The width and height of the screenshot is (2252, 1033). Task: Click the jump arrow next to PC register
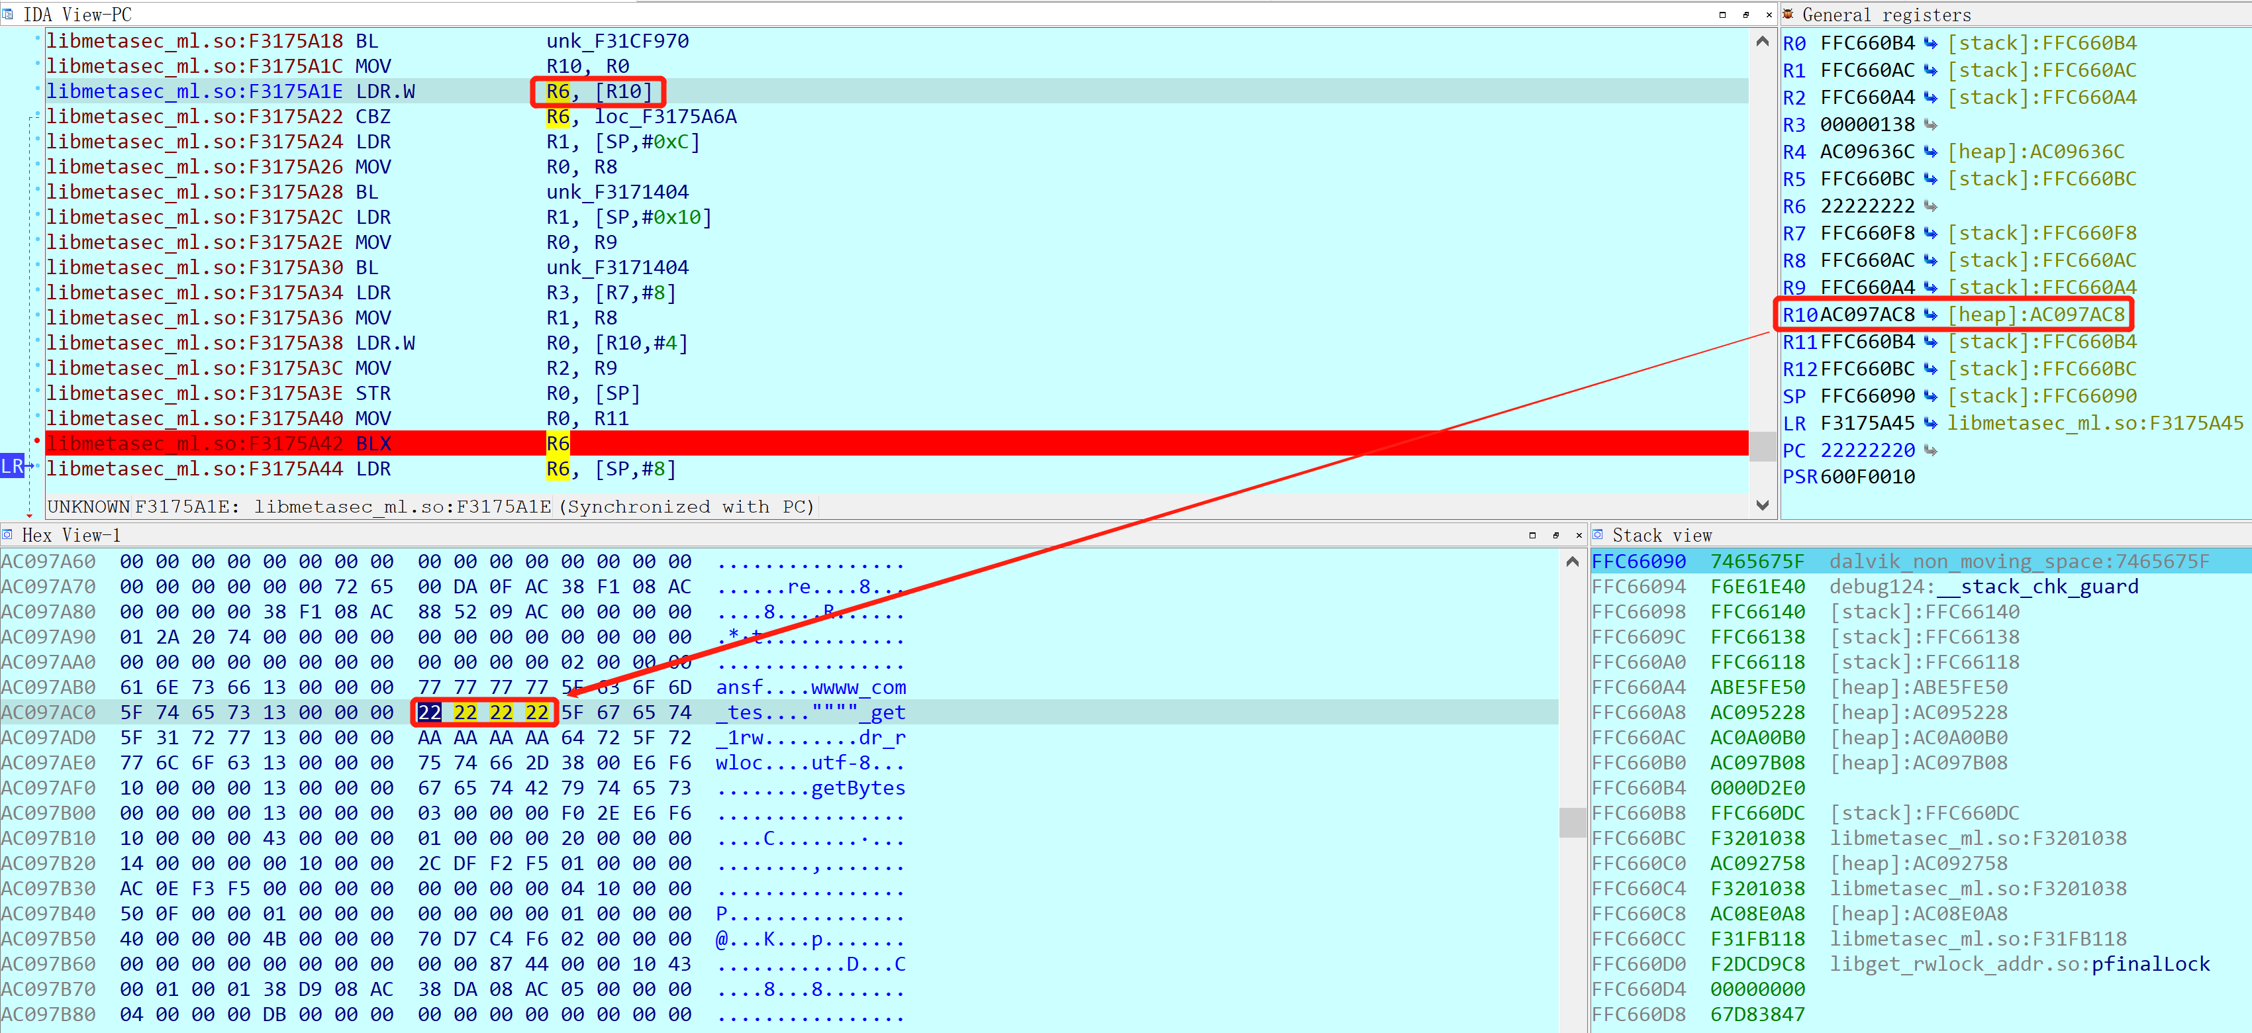click(1931, 450)
